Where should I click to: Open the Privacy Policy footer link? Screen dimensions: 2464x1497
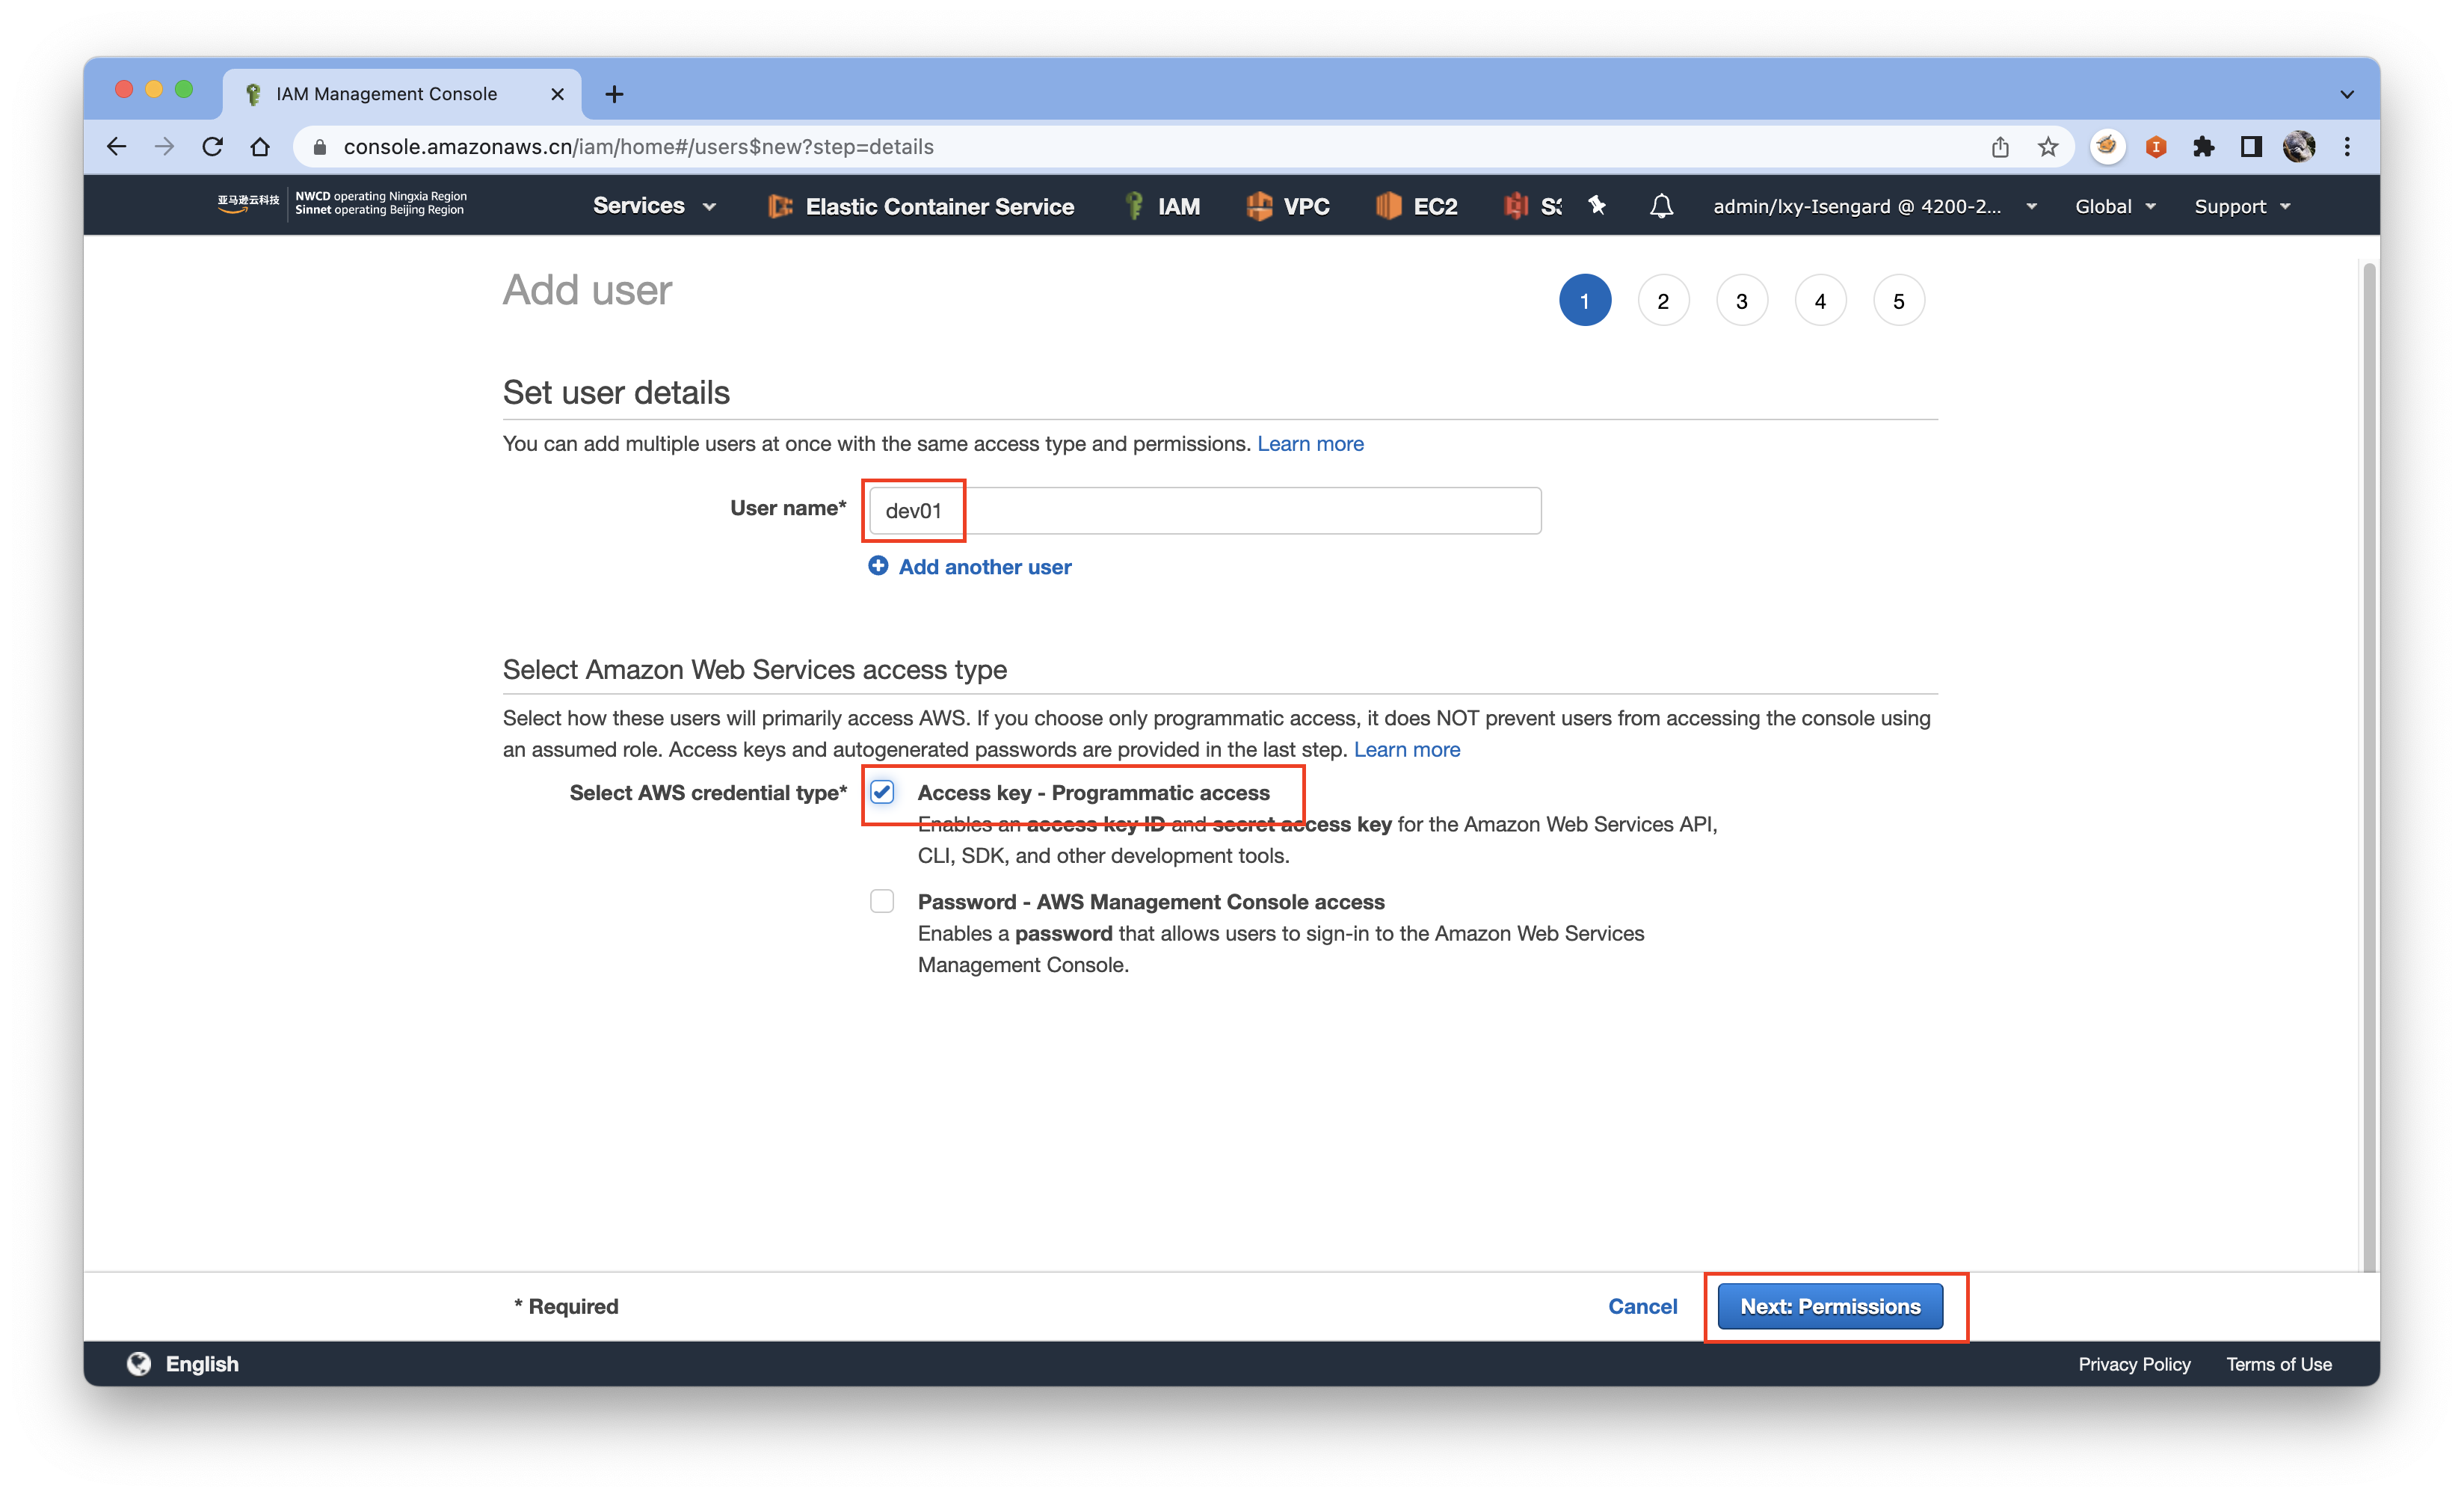2134,1364
